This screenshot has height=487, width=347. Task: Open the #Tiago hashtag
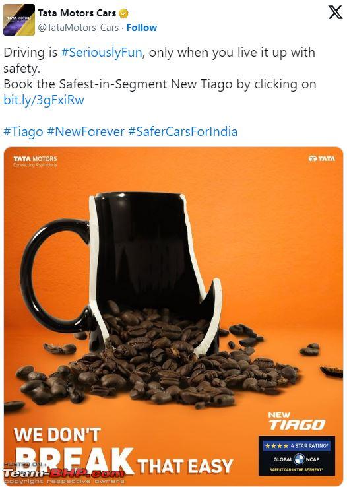tap(23, 132)
